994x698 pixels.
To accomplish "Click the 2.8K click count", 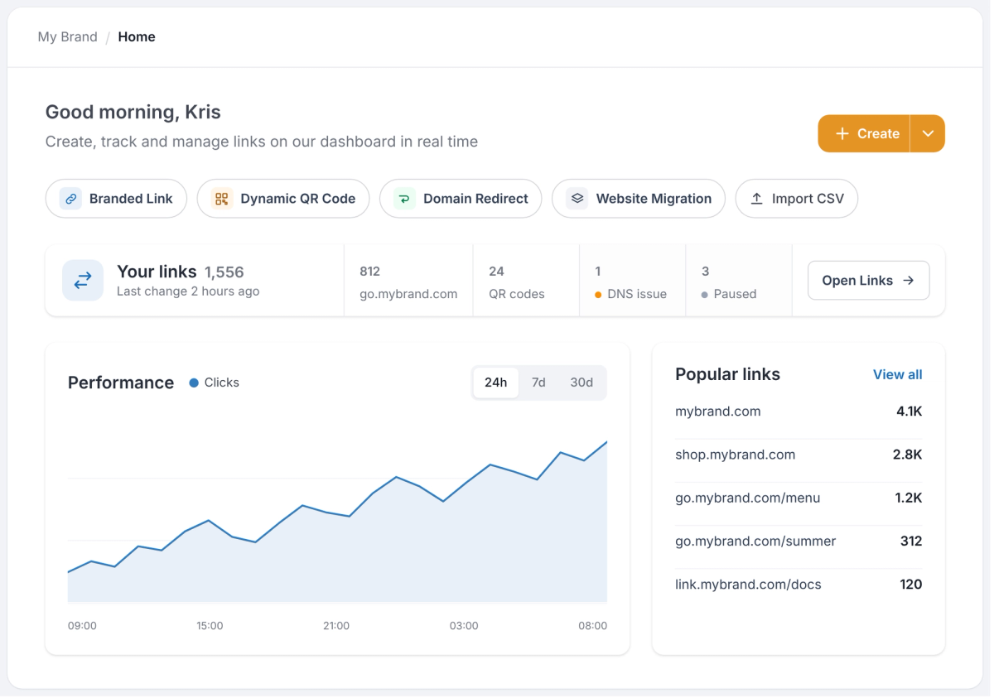I will [908, 455].
